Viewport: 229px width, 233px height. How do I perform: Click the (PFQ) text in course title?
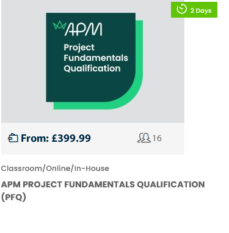(x=13, y=197)
